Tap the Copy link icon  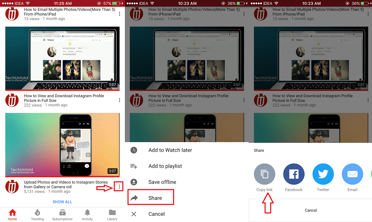click(x=264, y=174)
